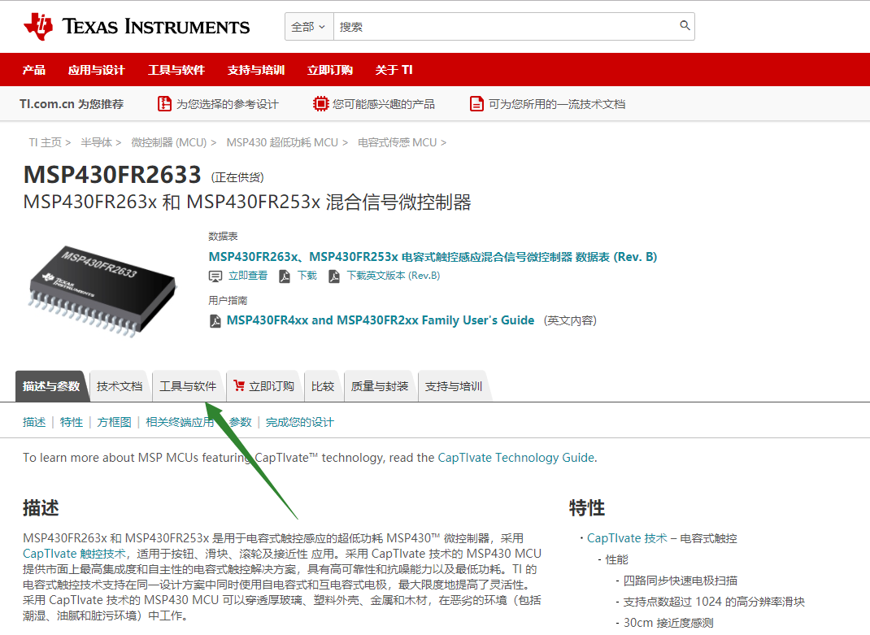
Task: Switch to the 质量与封装 tab
Action: tap(380, 385)
